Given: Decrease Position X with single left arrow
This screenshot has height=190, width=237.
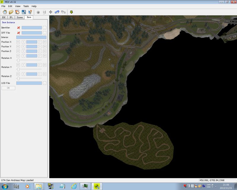Looking at the screenshot, I should [23, 42].
